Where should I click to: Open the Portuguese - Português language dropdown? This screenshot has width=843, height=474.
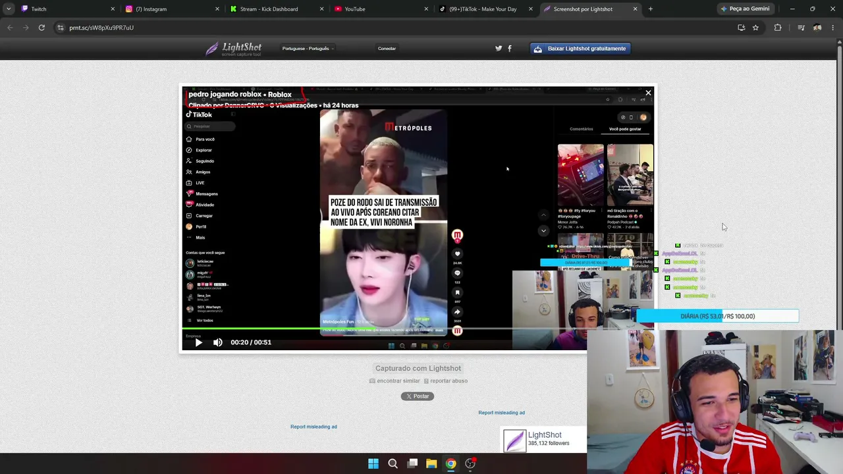[x=308, y=48]
